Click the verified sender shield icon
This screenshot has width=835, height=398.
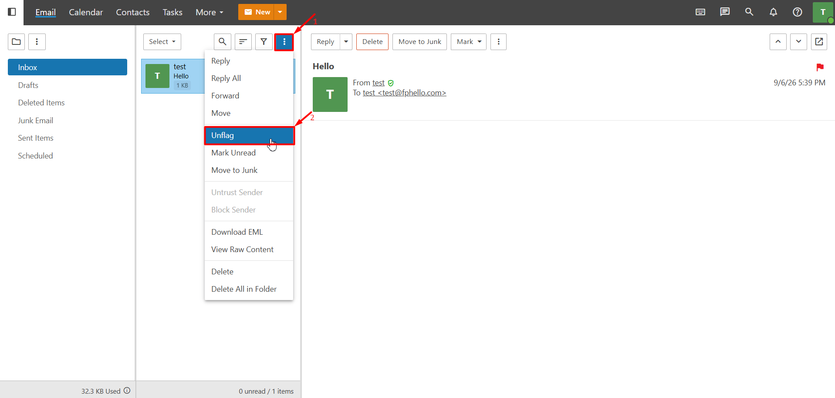(x=391, y=83)
